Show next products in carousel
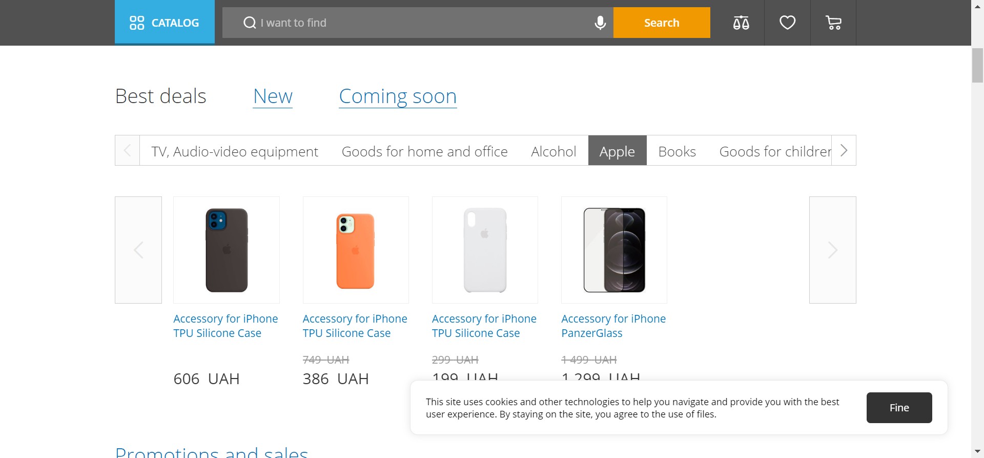This screenshot has width=984, height=458. (x=832, y=250)
